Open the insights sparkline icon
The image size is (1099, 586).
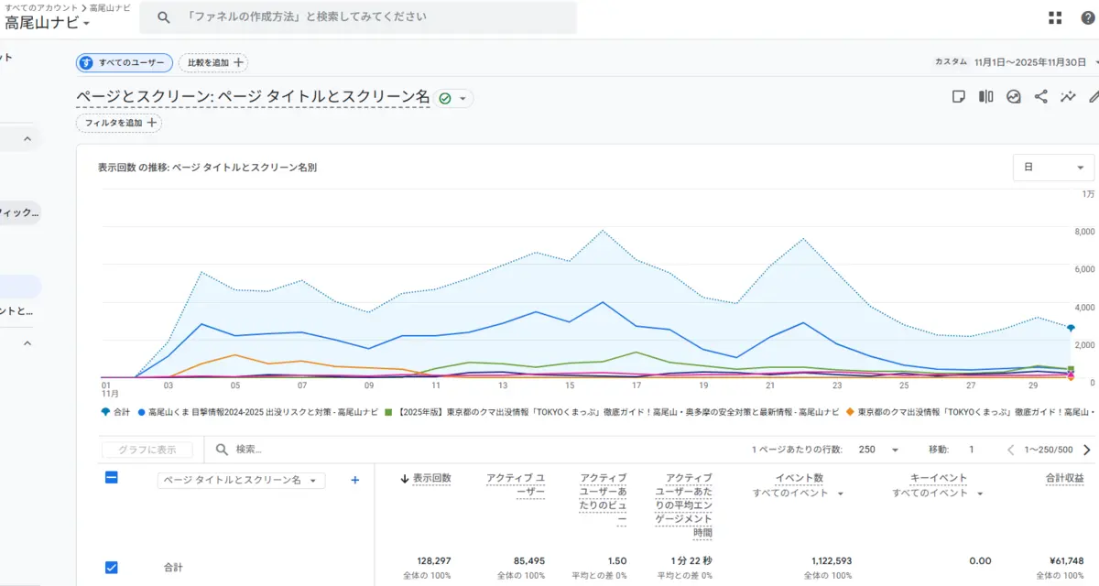click(x=1069, y=96)
